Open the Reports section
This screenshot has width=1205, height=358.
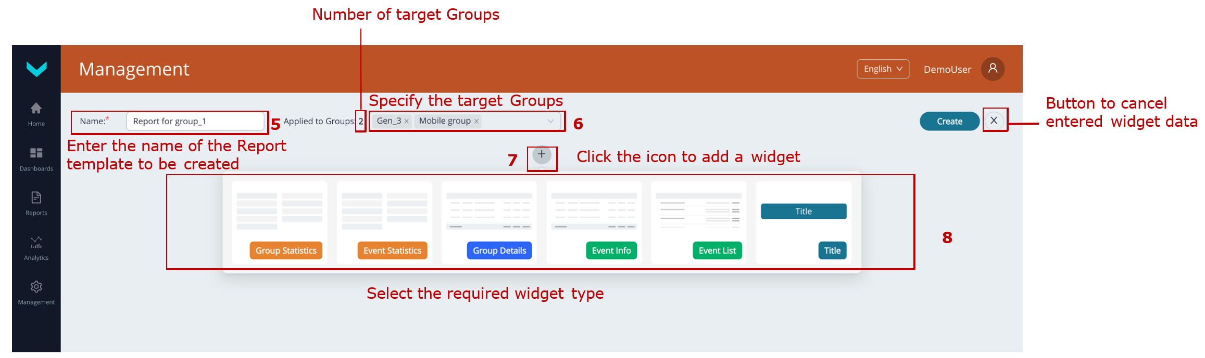(x=36, y=203)
